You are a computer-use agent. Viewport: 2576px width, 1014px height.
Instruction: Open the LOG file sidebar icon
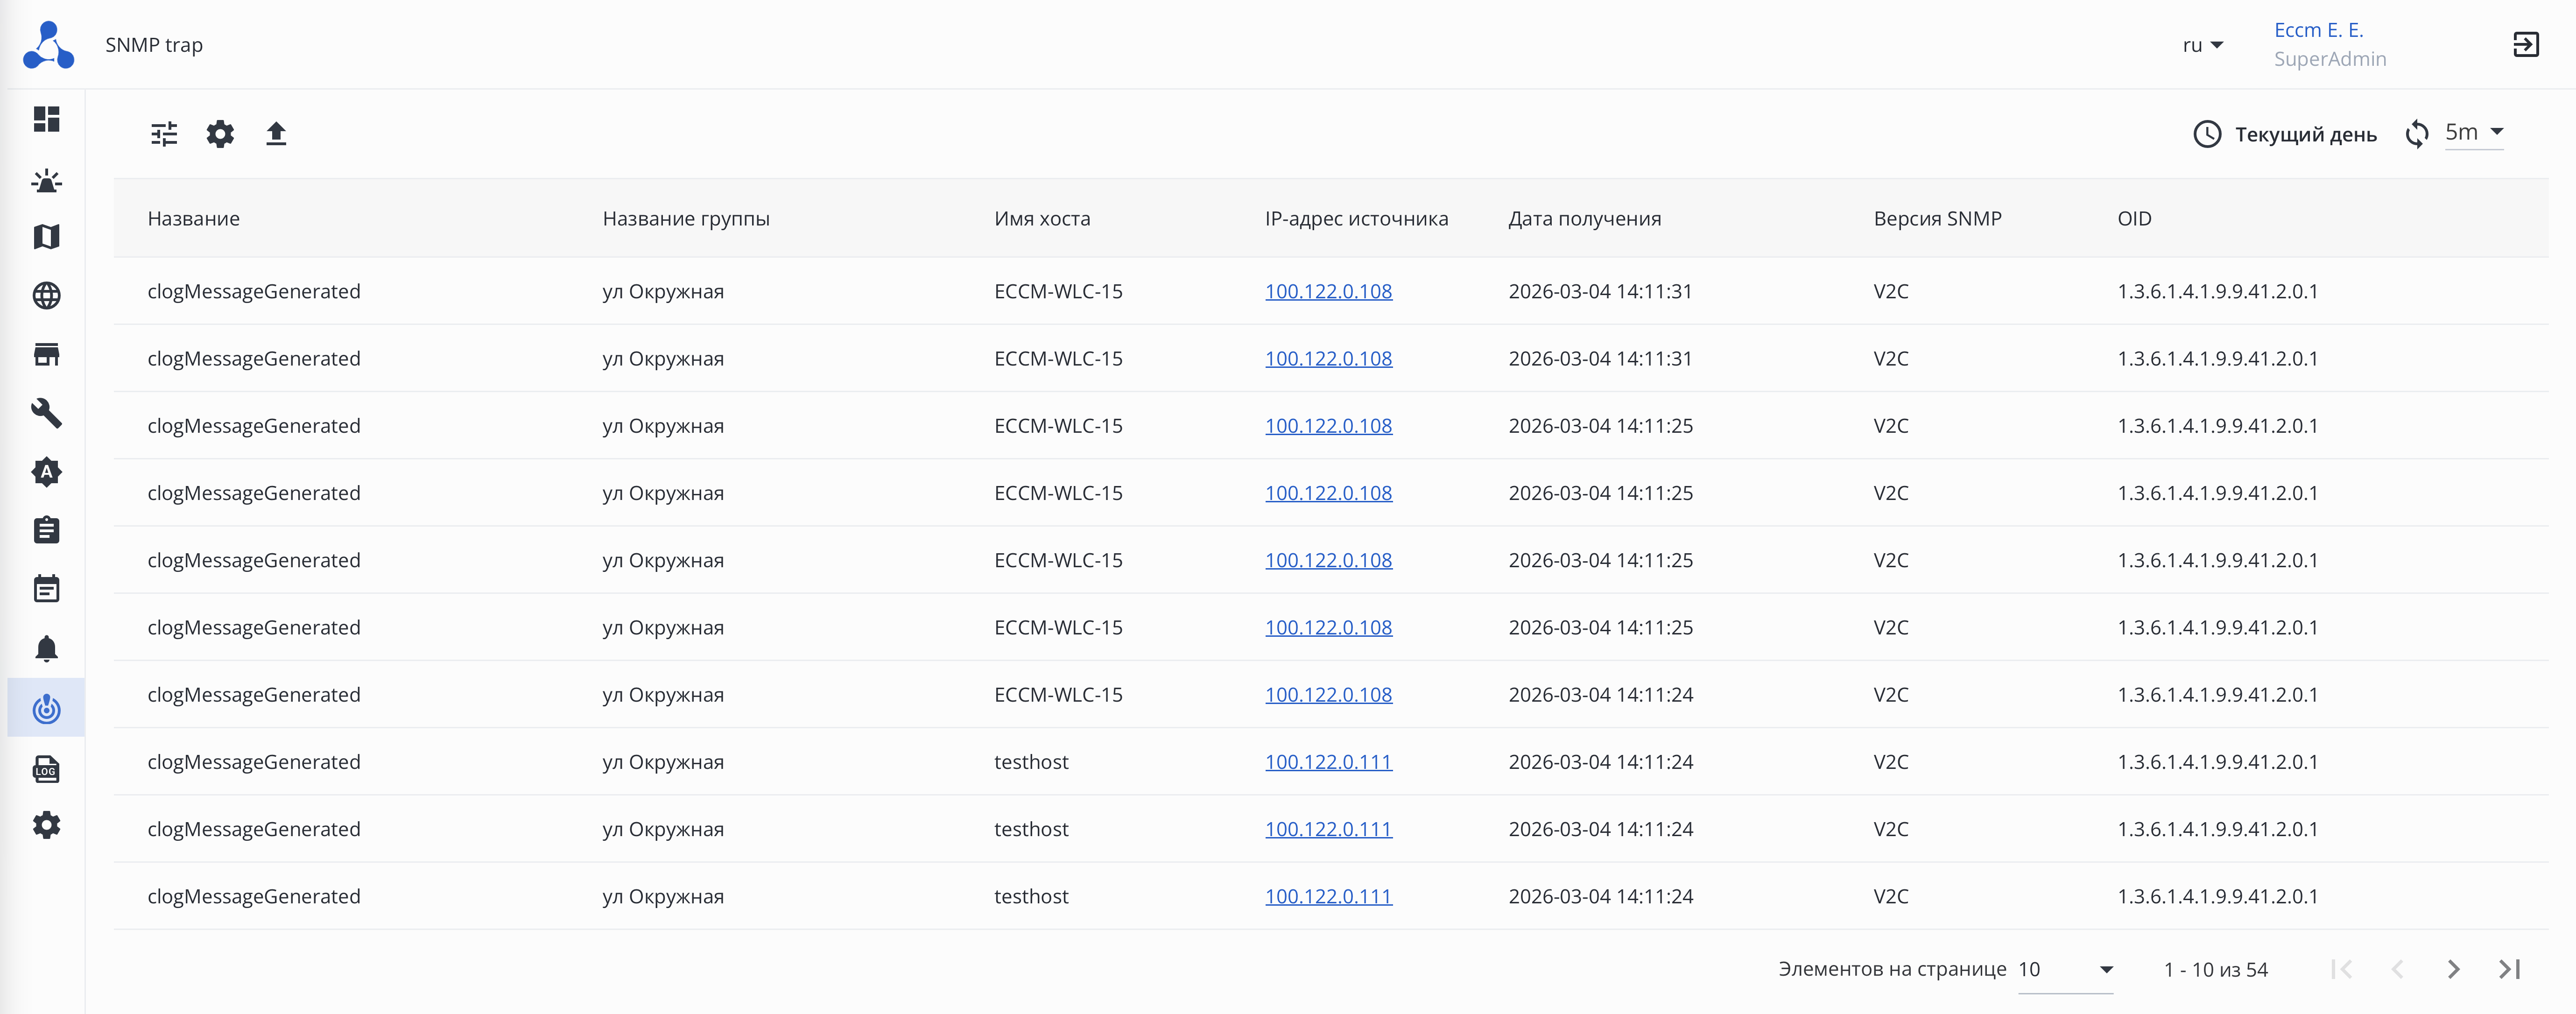(47, 769)
